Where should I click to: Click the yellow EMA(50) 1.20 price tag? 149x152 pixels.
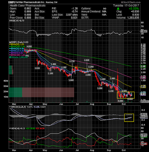pos(143,87)
